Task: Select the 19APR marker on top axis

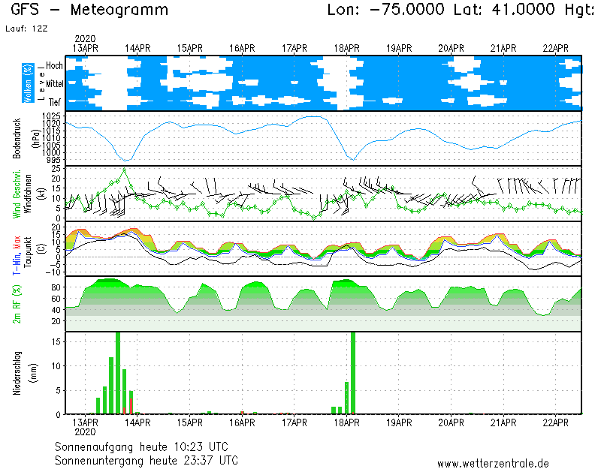Action: point(399,48)
